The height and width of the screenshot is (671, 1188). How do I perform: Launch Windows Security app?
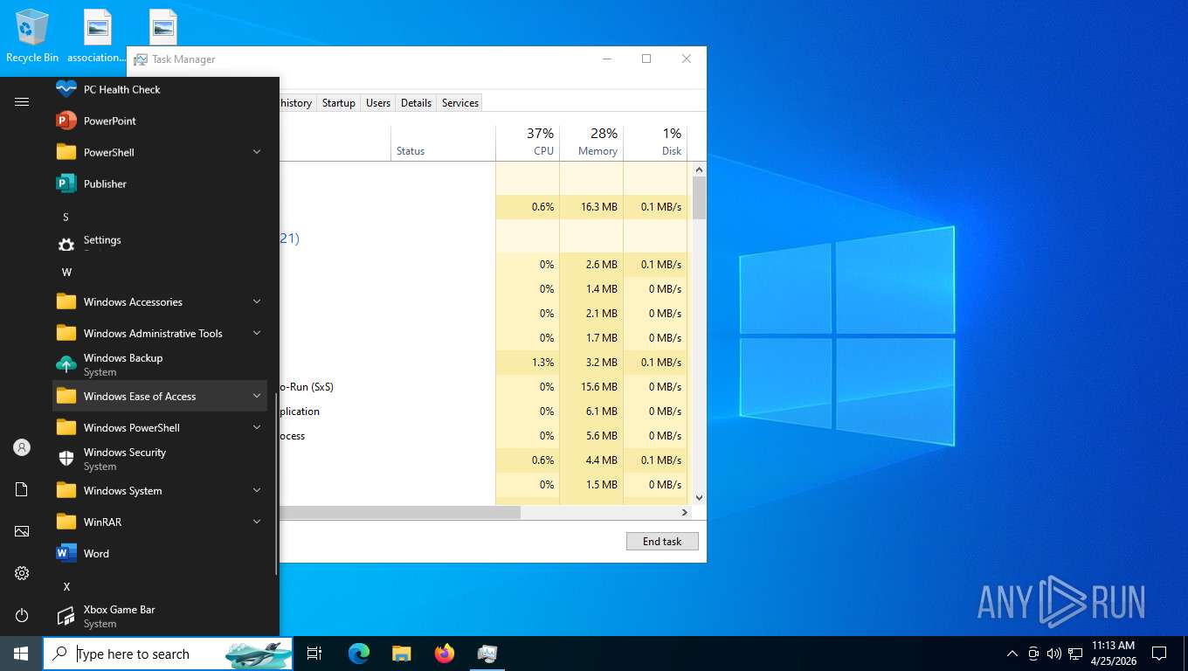[161, 459]
